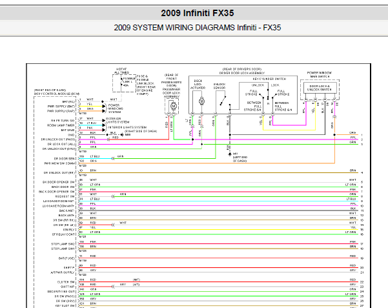Click the 'PASSENGER DOOR LOCK ASSEMBLY' label

[x=172, y=93]
